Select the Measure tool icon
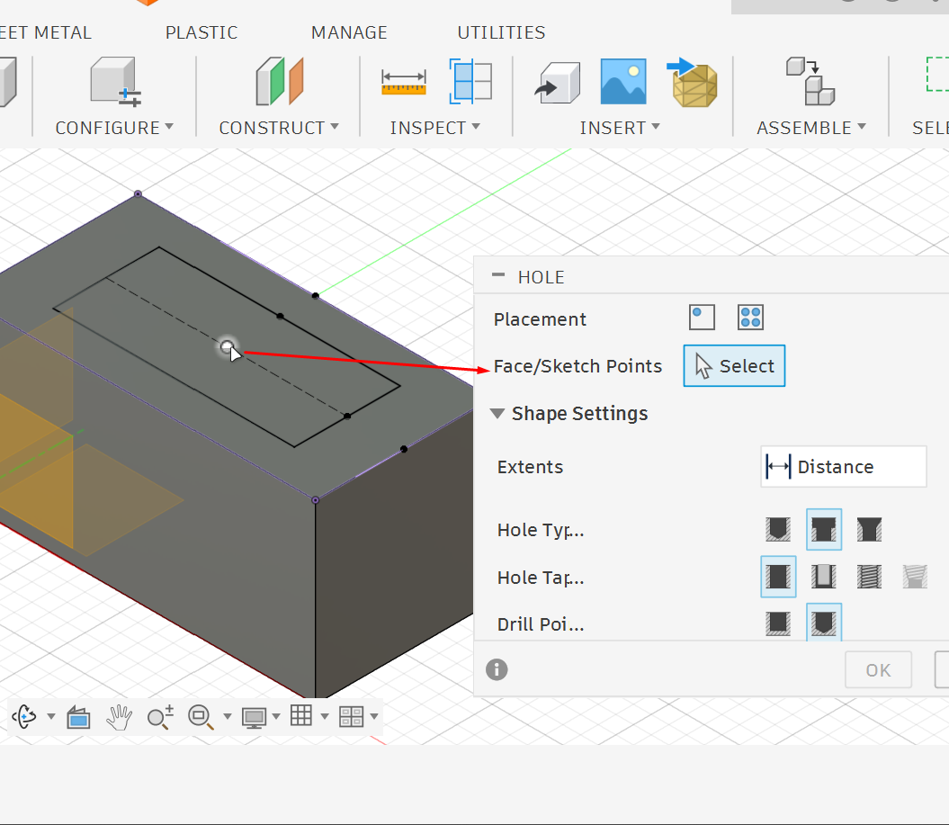Screen dimensions: 949x825 404,82
